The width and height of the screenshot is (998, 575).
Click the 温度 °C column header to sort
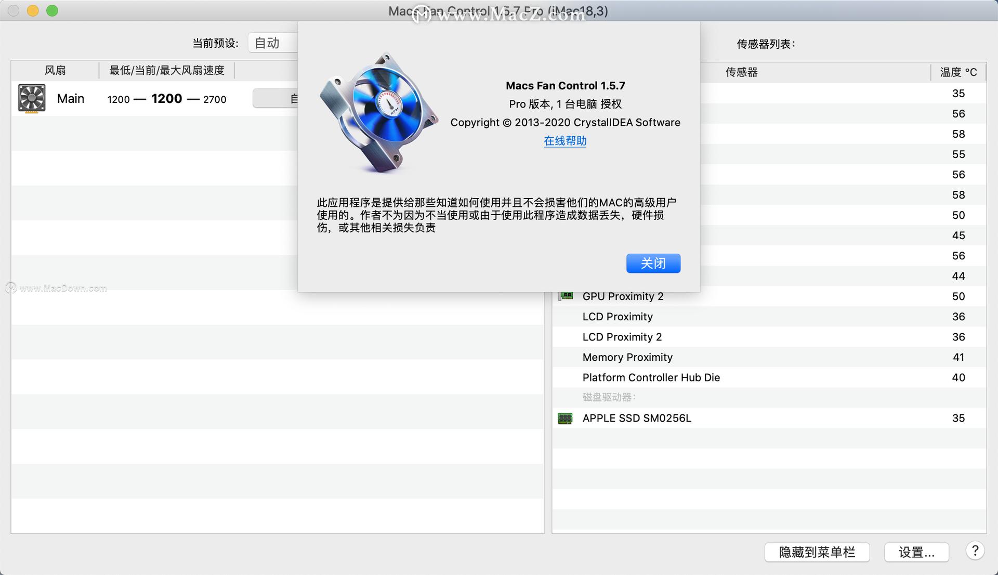click(x=957, y=72)
